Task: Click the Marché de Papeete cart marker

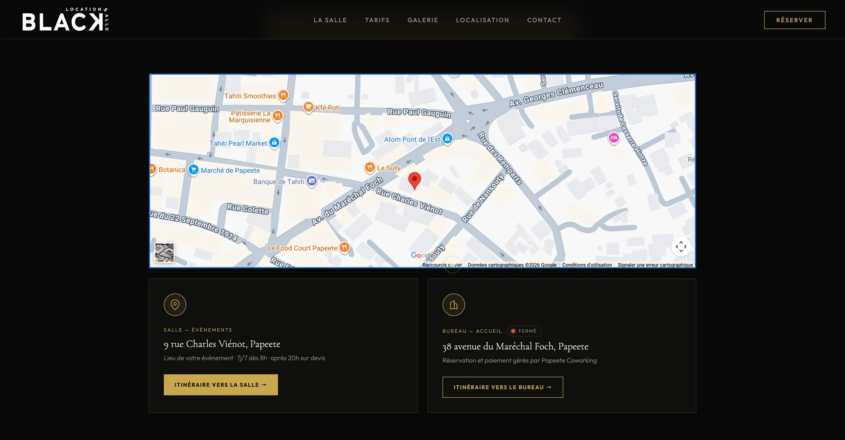Action: [x=194, y=170]
